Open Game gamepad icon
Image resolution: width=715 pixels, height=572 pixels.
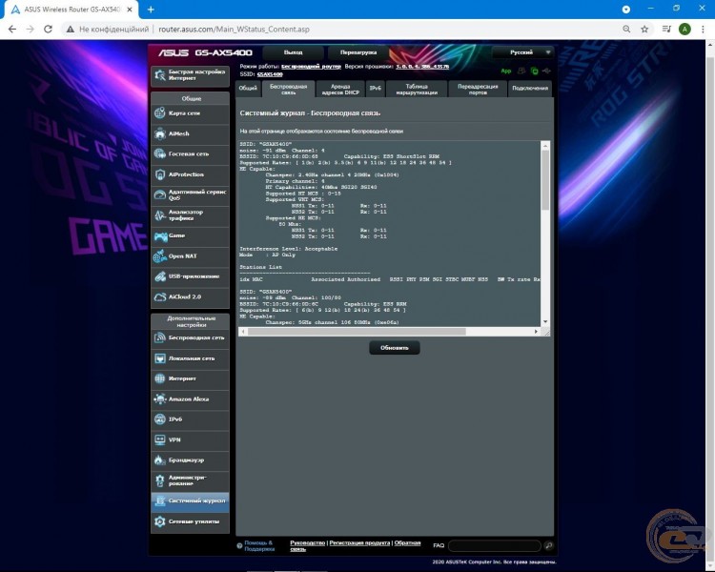pyautogui.click(x=160, y=235)
